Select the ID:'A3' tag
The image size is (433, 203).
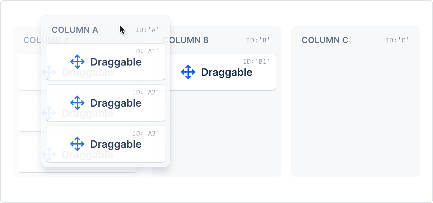pos(146,133)
